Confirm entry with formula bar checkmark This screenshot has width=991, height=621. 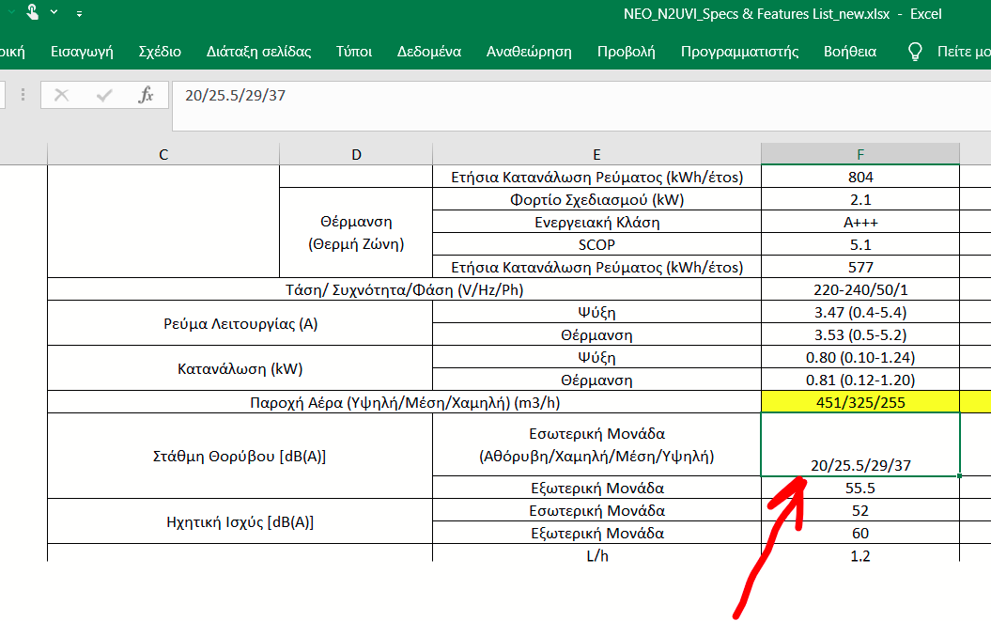(x=103, y=96)
